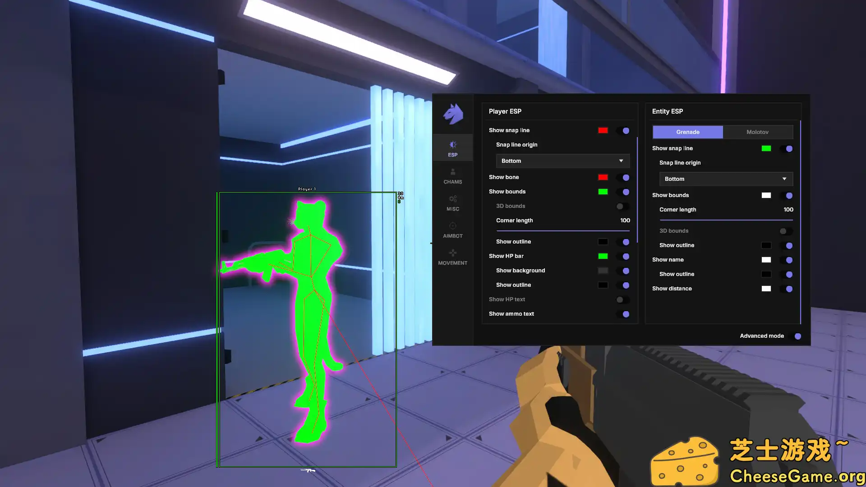Open the ESP section icon in sidebar
This screenshot has width=866, height=487.
(x=453, y=145)
